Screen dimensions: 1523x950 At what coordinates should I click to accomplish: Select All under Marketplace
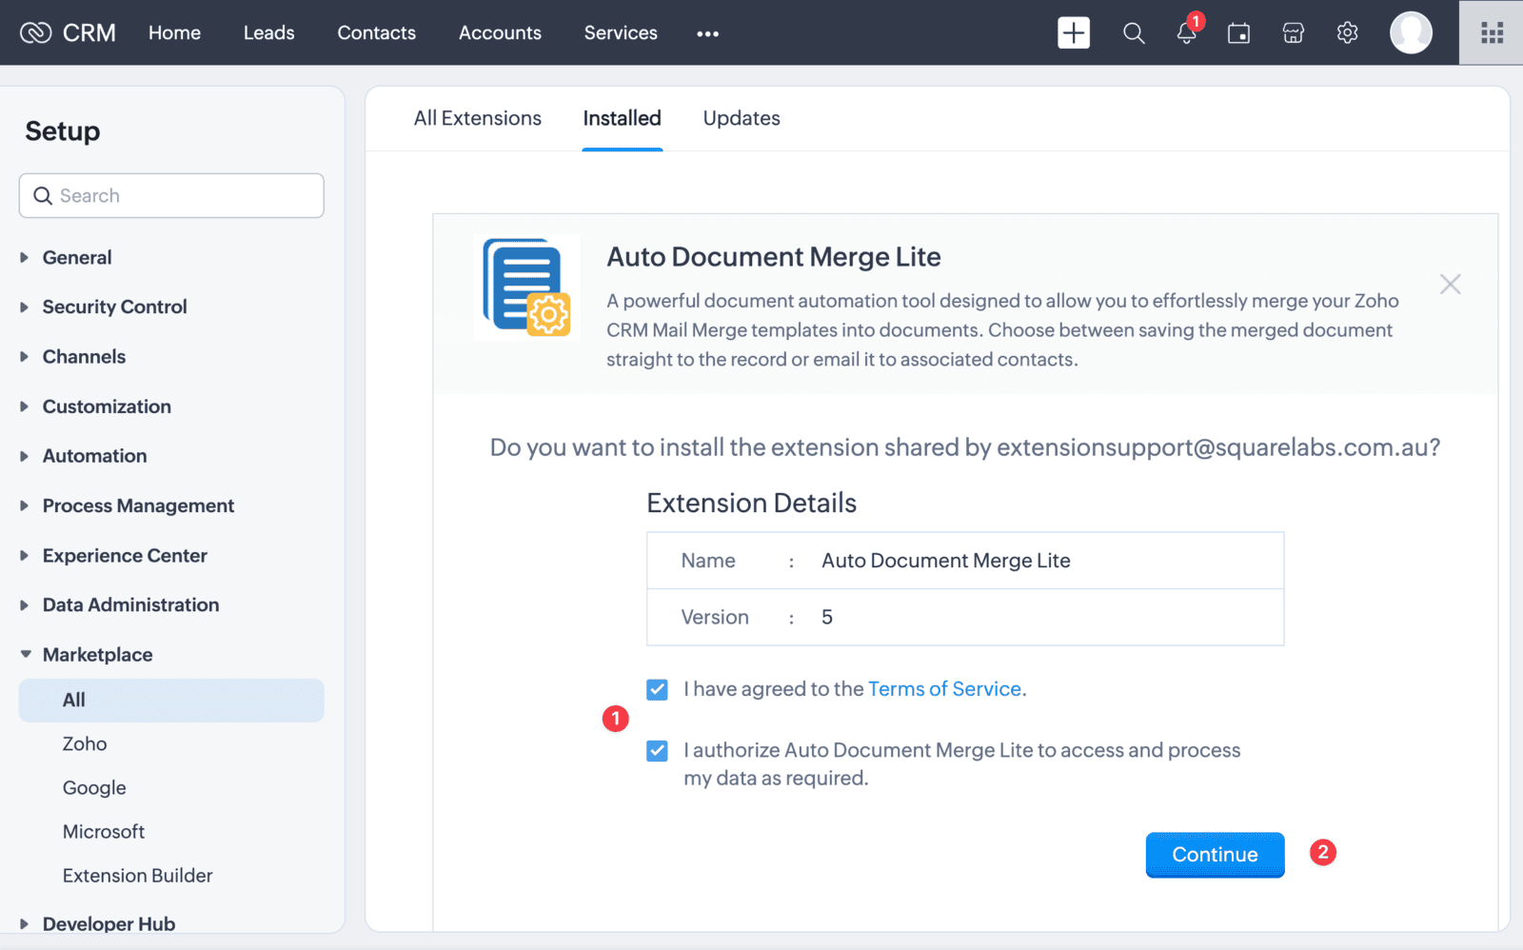coord(171,700)
